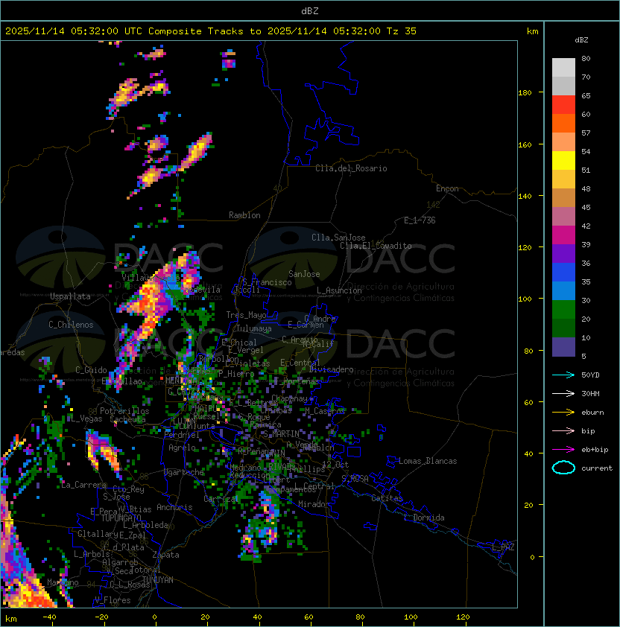Click the blue 35 dBZ swatch

563,273
